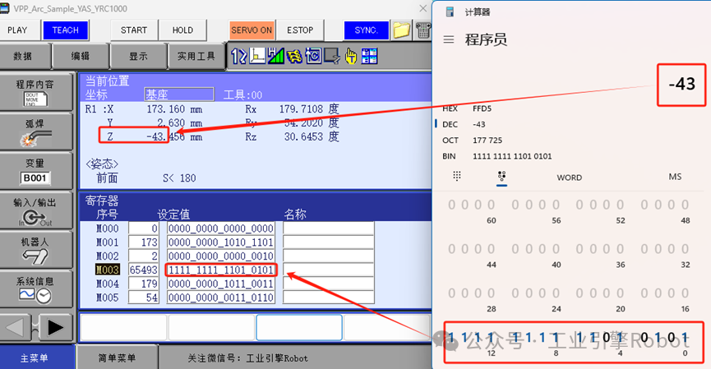Image resolution: width=711 pixels, height=369 pixels.
Task: Open the 弧焊 arc welding sidebar menu
Action: 35,132
